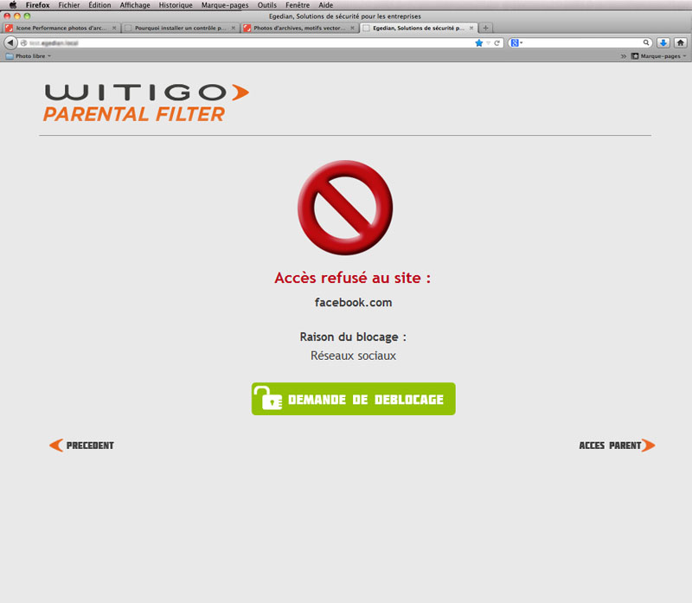Show more bookmarks via the chevron overflow
This screenshot has width=692, height=603.
[x=624, y=56]
